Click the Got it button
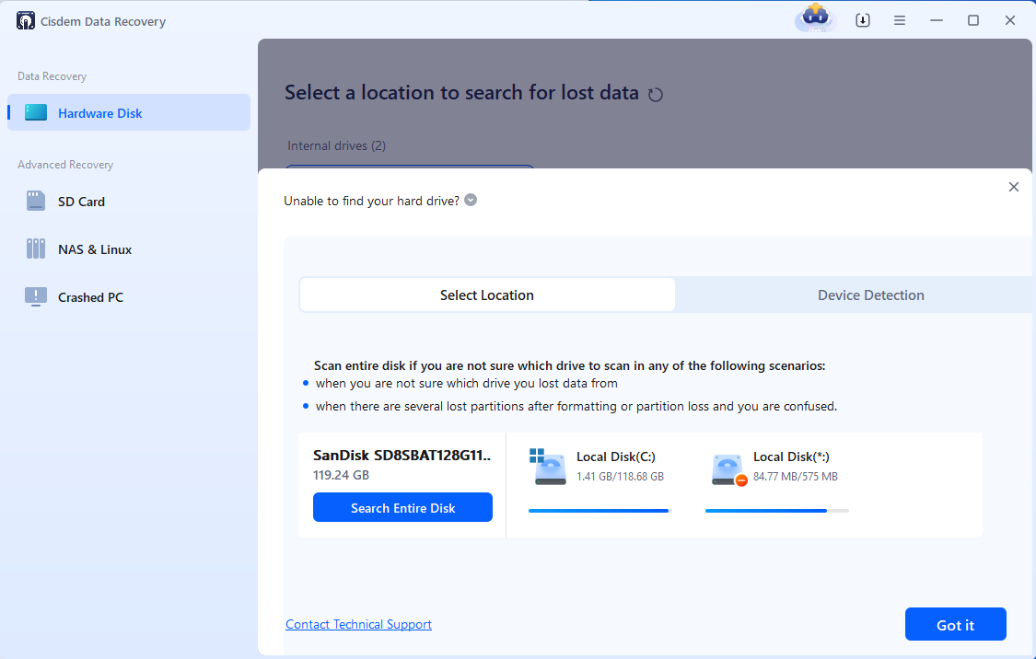This screenshot has height=659, width=1036. click(955, 625)
